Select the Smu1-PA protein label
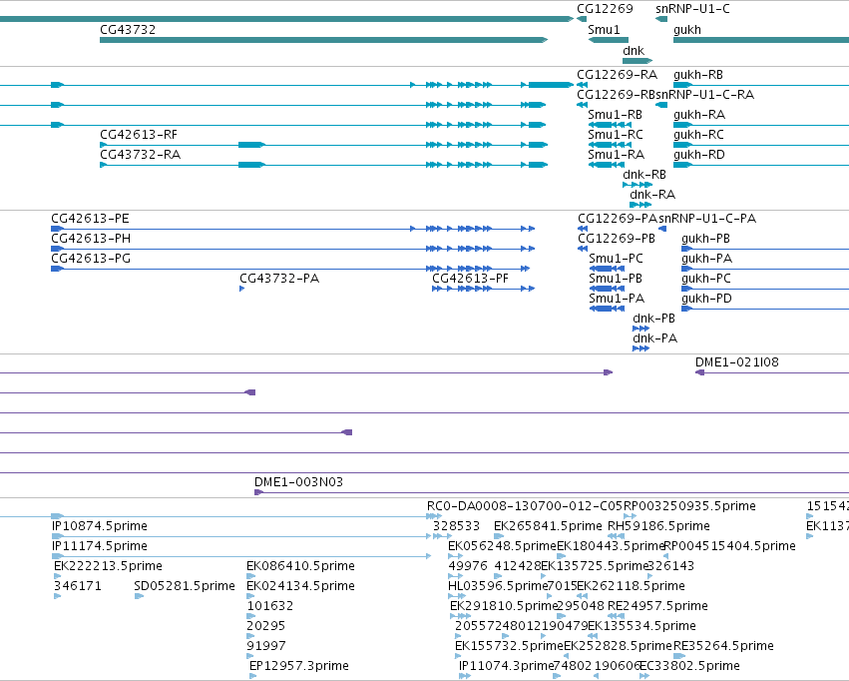This screenshot has width=849, height=681. [617, 299]
